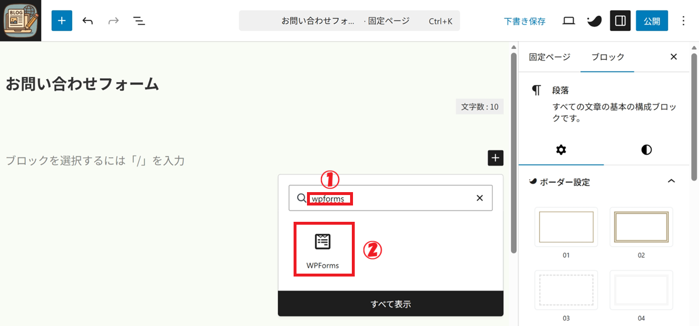
Task: Click the すべて表示 button
Action: coord(390,304)
